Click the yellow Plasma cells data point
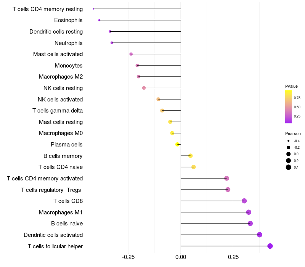The height and width of the screenshot is (267, 305). 177,145
